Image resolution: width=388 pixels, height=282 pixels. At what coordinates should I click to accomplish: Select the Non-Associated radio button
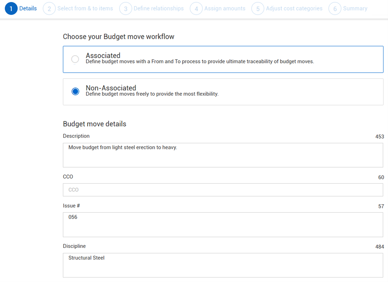tap(75, 91)
